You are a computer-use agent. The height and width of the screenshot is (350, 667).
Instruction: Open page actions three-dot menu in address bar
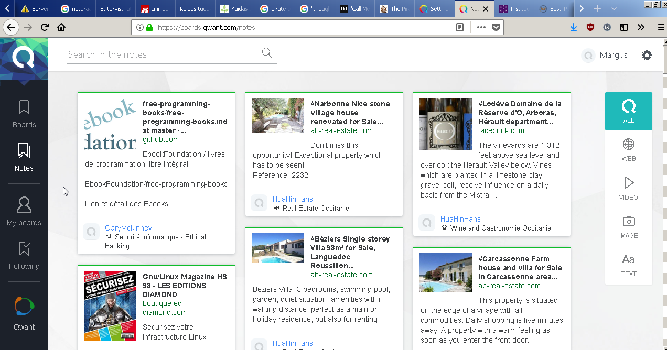click(481, 27)
